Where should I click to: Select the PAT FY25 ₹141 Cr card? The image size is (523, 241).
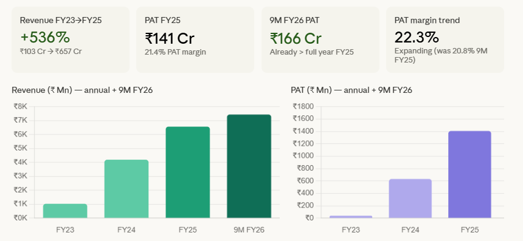point(195,39)
